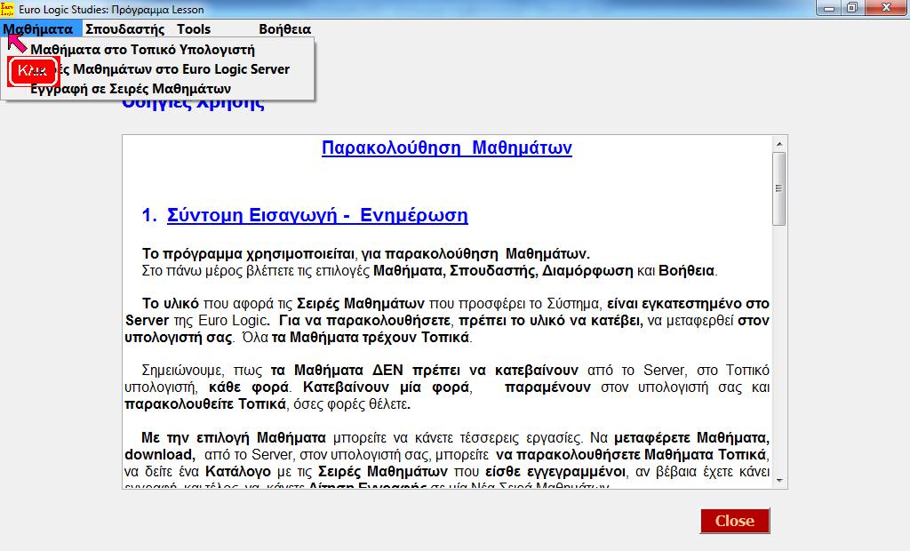Click the text 'Το πρόγραμμα χρησιμοποιείται'

click(248, 254)
